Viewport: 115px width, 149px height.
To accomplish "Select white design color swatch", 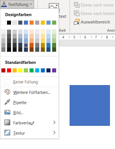I will click(3, 23).
